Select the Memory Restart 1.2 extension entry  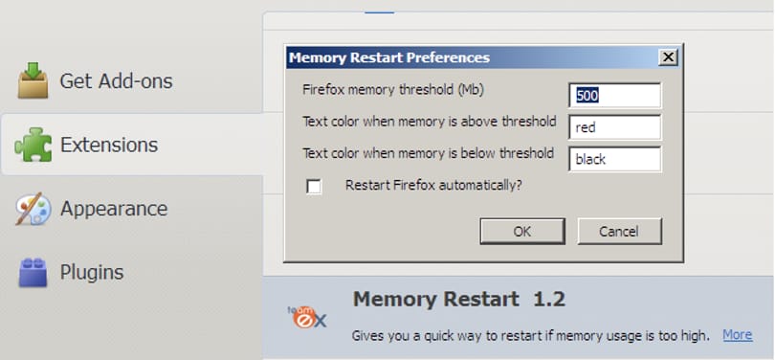(x=518, y=318)
